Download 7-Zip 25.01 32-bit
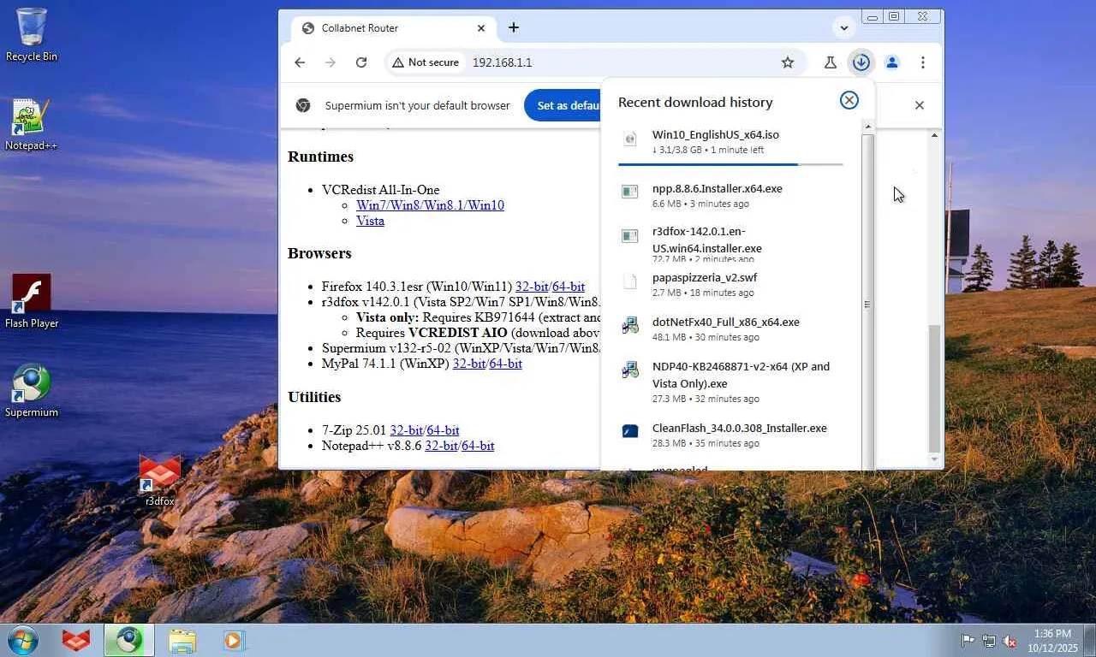Image resolution: width=1096 pixels, height=657 pixels. point(407,430)
